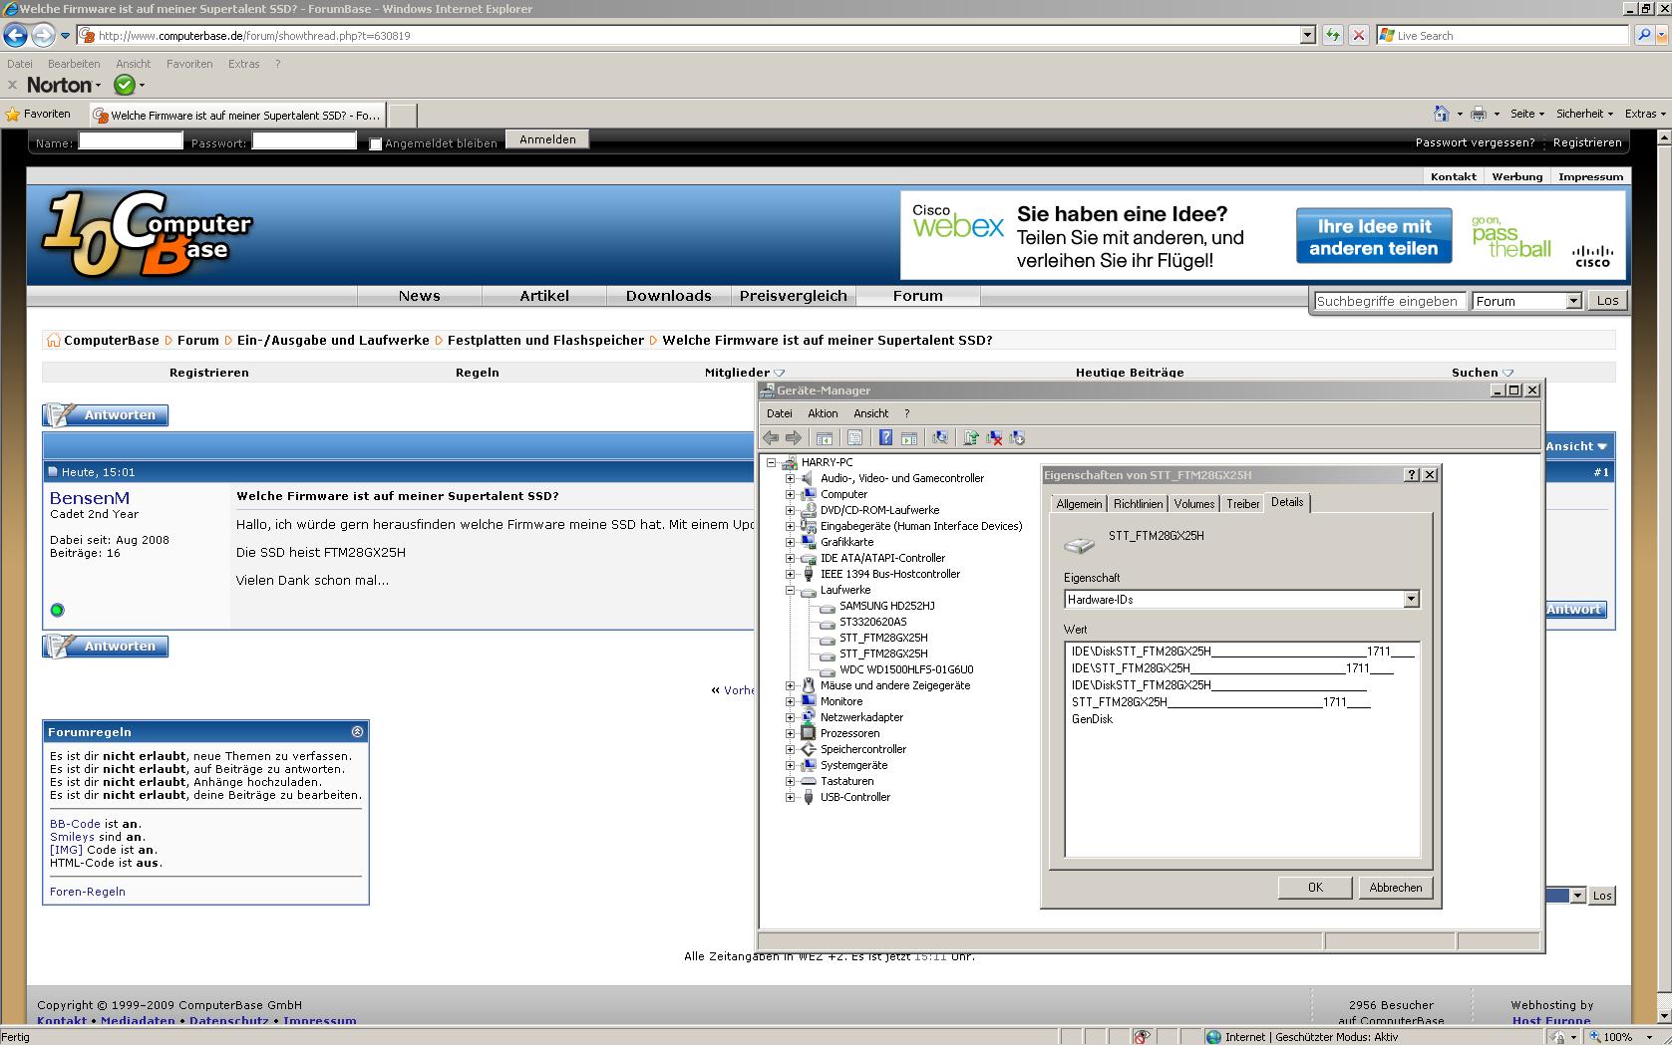
Task: Click Suchbegriffe eingeben search field
Action: [1389, 301]
